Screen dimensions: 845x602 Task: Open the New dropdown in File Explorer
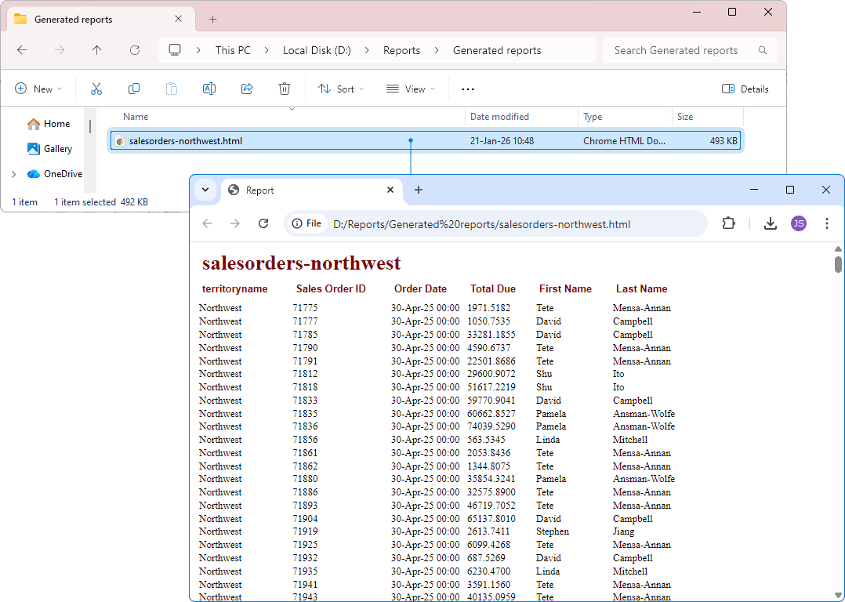click(38, 89)
